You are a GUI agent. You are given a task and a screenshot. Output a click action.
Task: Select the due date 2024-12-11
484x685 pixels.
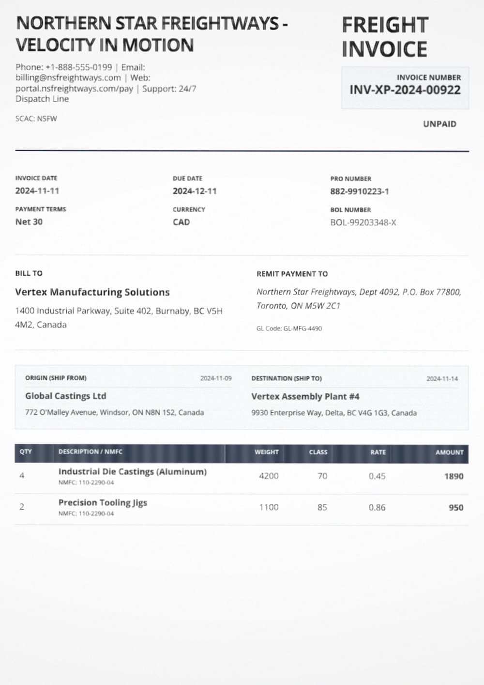coord(195,191)
